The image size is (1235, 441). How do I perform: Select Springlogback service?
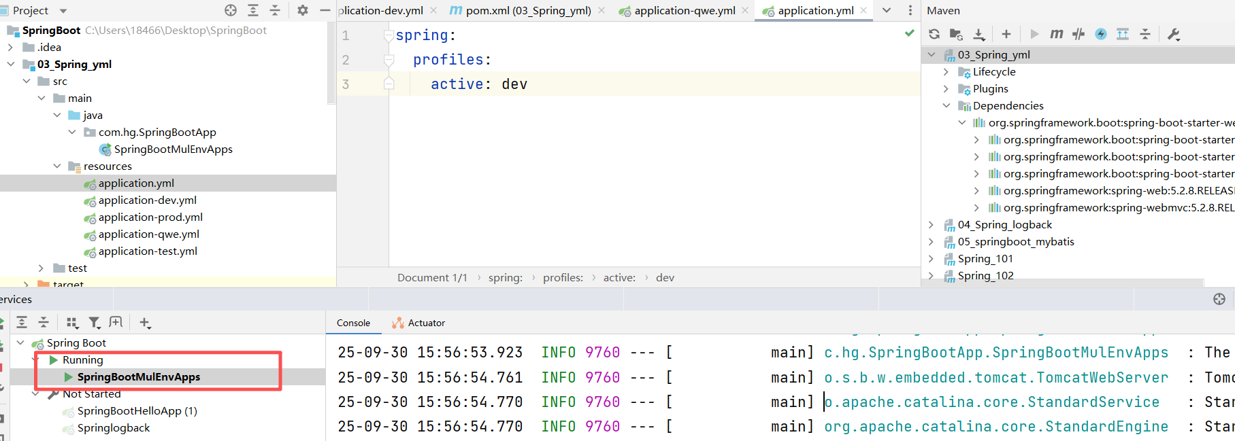pyautogui.click(x=113, y=427)
